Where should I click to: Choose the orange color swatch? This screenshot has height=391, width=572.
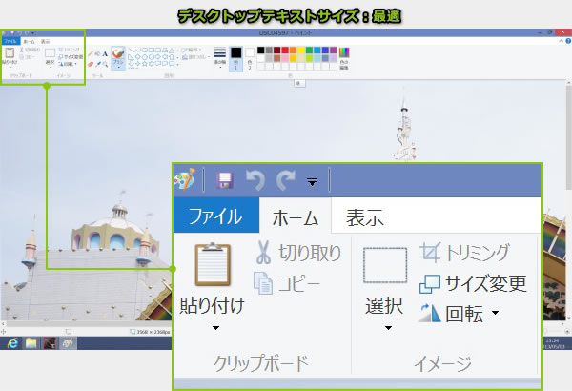[294, 51]
